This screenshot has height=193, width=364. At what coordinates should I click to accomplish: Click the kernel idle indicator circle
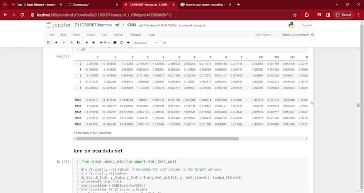click(312, 35)
